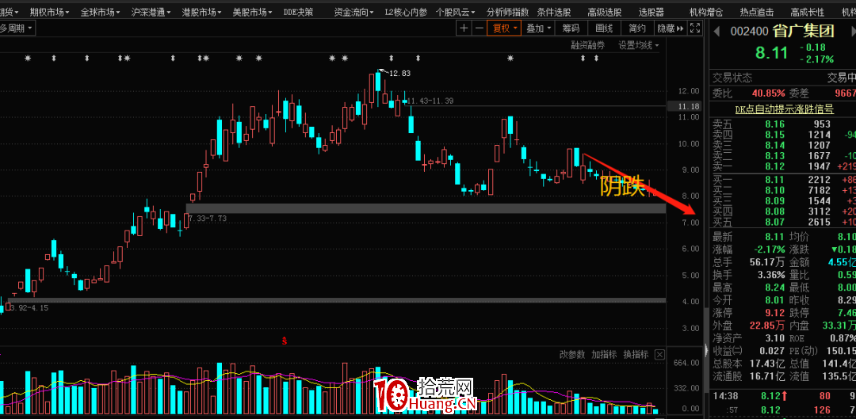
Task: Expand the 全球市场 menu
Action: pyautogui.click(x=101, y=11)
